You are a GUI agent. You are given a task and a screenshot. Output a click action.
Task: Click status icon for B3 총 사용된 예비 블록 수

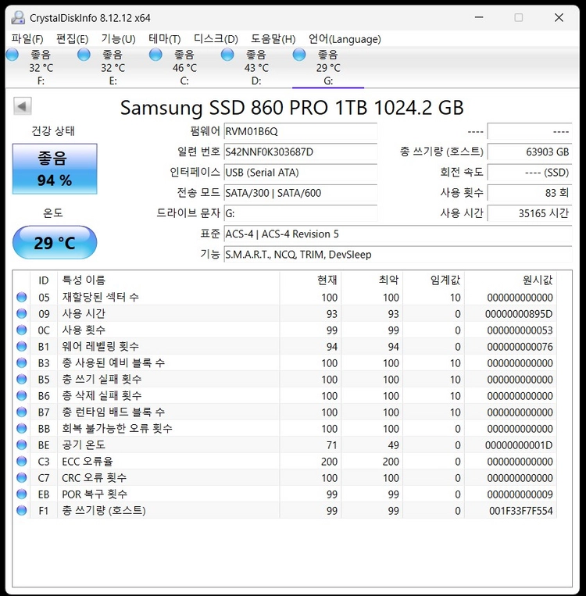(x=22, y=362)
